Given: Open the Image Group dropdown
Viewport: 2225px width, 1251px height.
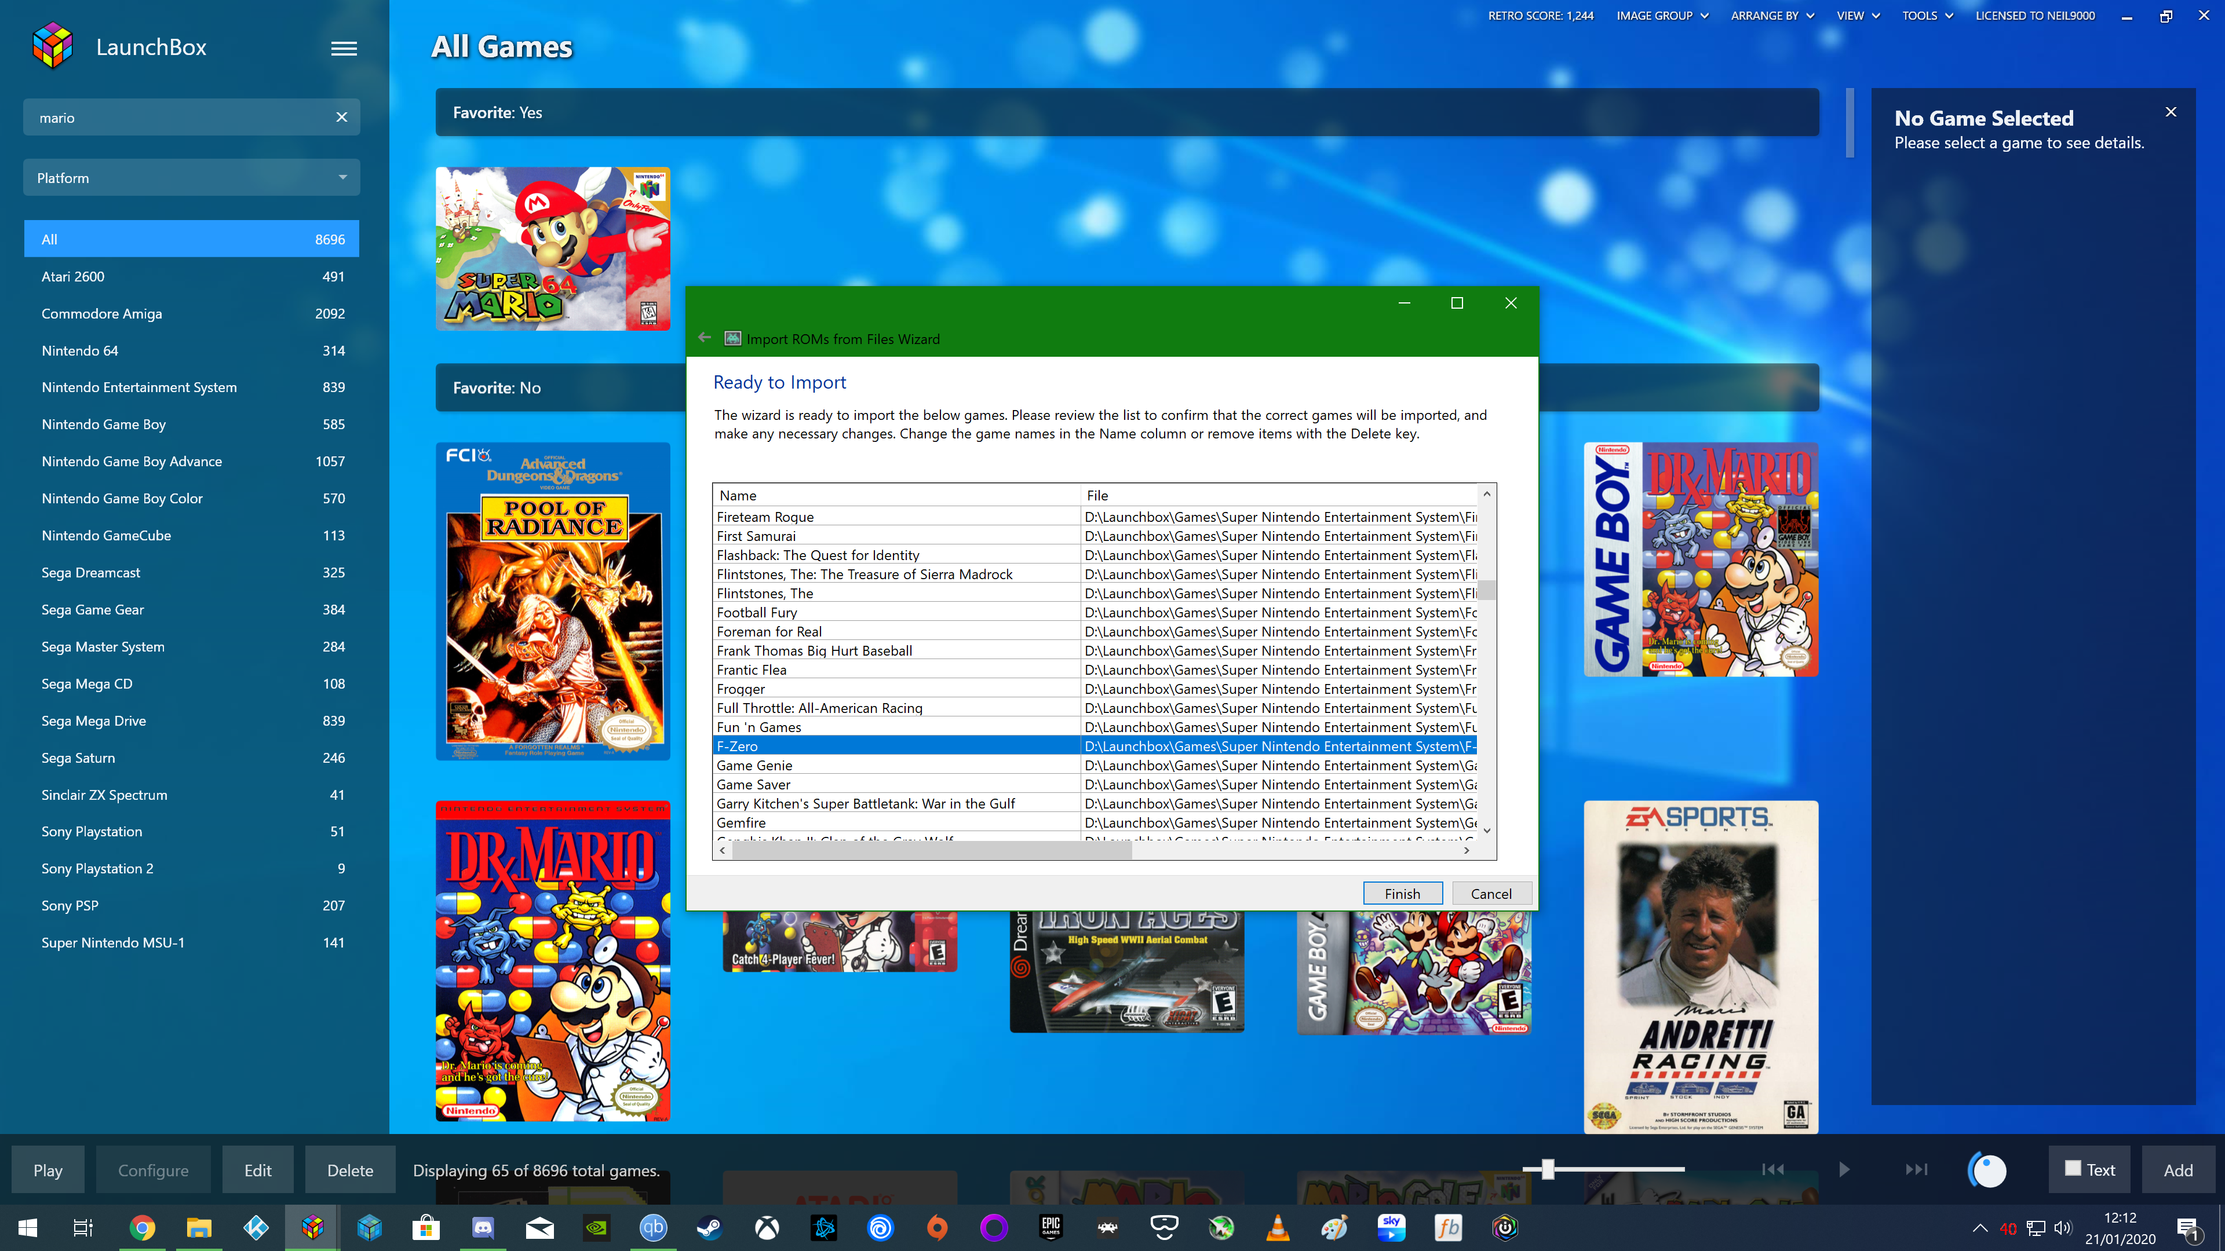Looking at the screenshot, I should point(1662,16).
